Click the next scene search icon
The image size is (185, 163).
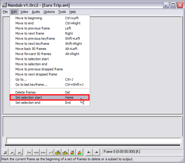(80, 152)
